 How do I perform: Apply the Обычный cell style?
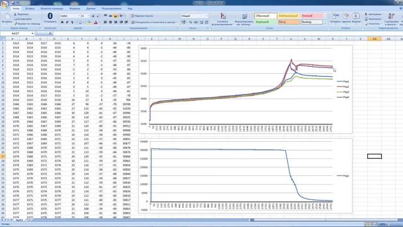[266, 16]
